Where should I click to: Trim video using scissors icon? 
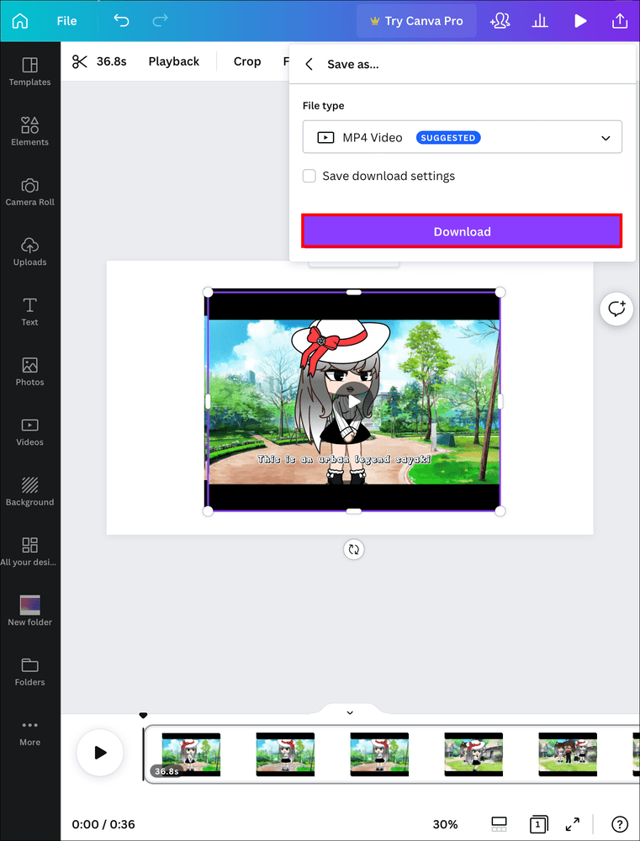click(80, 61)
